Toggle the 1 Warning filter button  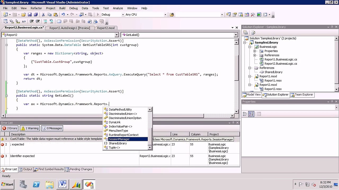click(x=30, y=128)
